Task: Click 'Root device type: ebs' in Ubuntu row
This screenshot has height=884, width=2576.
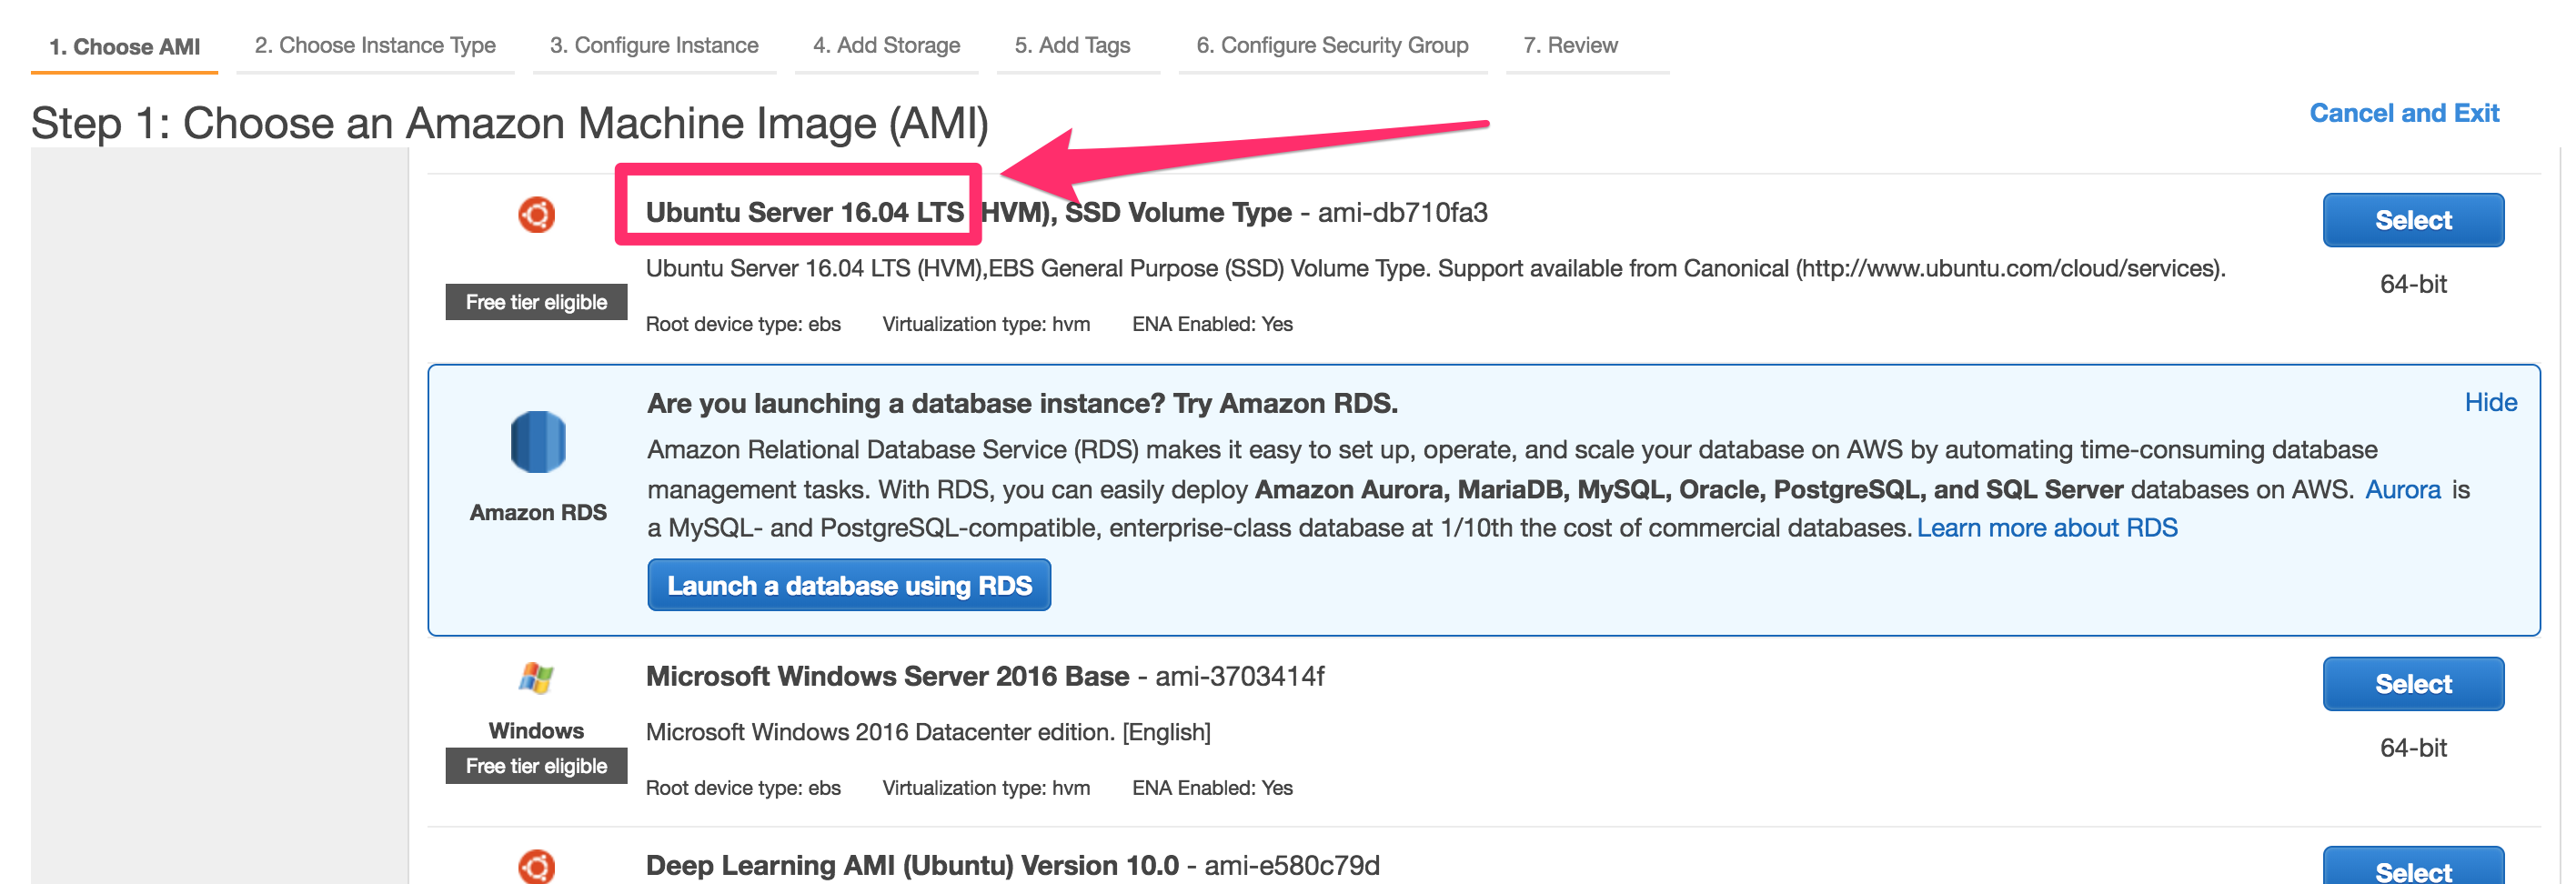Action: tap(743, 324)
